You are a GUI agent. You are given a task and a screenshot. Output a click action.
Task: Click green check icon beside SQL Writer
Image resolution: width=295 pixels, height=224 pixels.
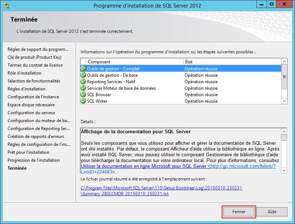83,101
